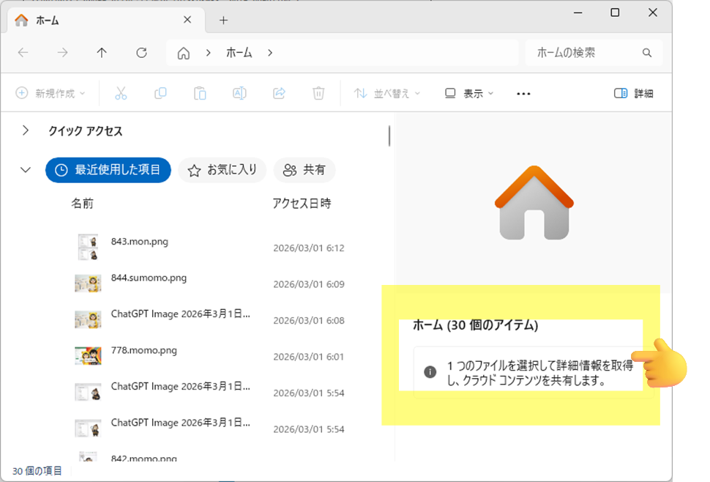The image size is (710, 482).
Task: Go up one folder with Up arrow
Action: (102, 53)
